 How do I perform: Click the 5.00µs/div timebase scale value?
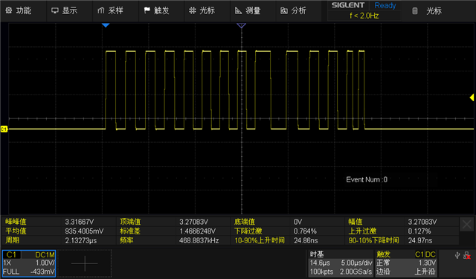pos(357,263)
